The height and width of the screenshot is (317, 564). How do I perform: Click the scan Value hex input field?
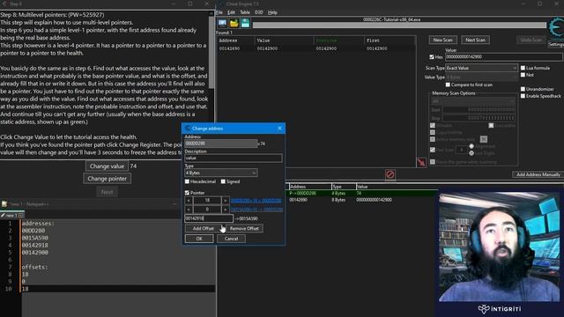pos(503,56)
